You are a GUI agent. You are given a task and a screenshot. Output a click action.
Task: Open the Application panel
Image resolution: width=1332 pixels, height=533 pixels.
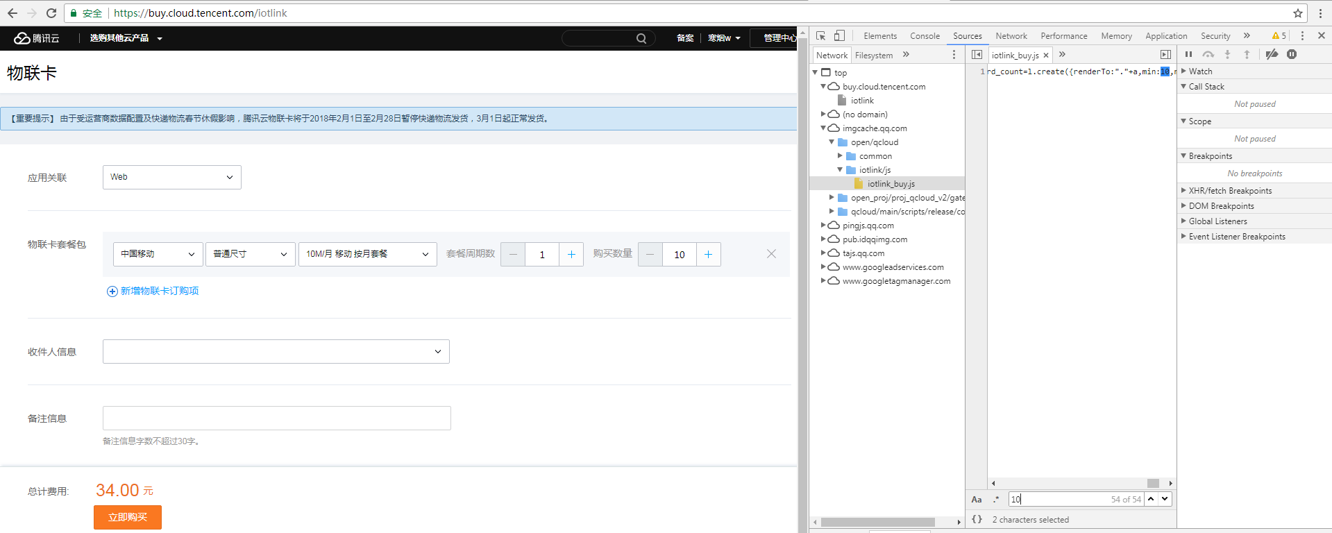[x=1166, y=36]
